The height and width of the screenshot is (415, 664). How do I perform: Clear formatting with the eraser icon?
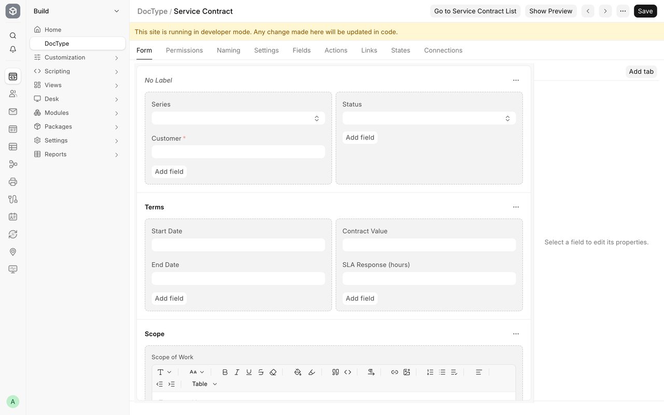pyautogui.click(x=273, y=372)
